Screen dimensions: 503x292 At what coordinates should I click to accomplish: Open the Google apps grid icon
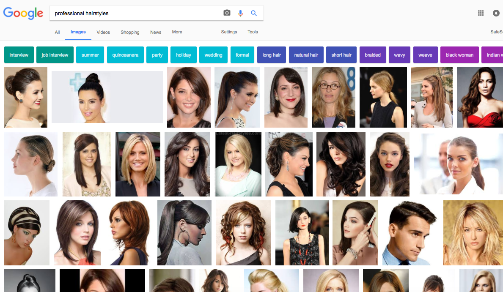click(x=481, y=13)
